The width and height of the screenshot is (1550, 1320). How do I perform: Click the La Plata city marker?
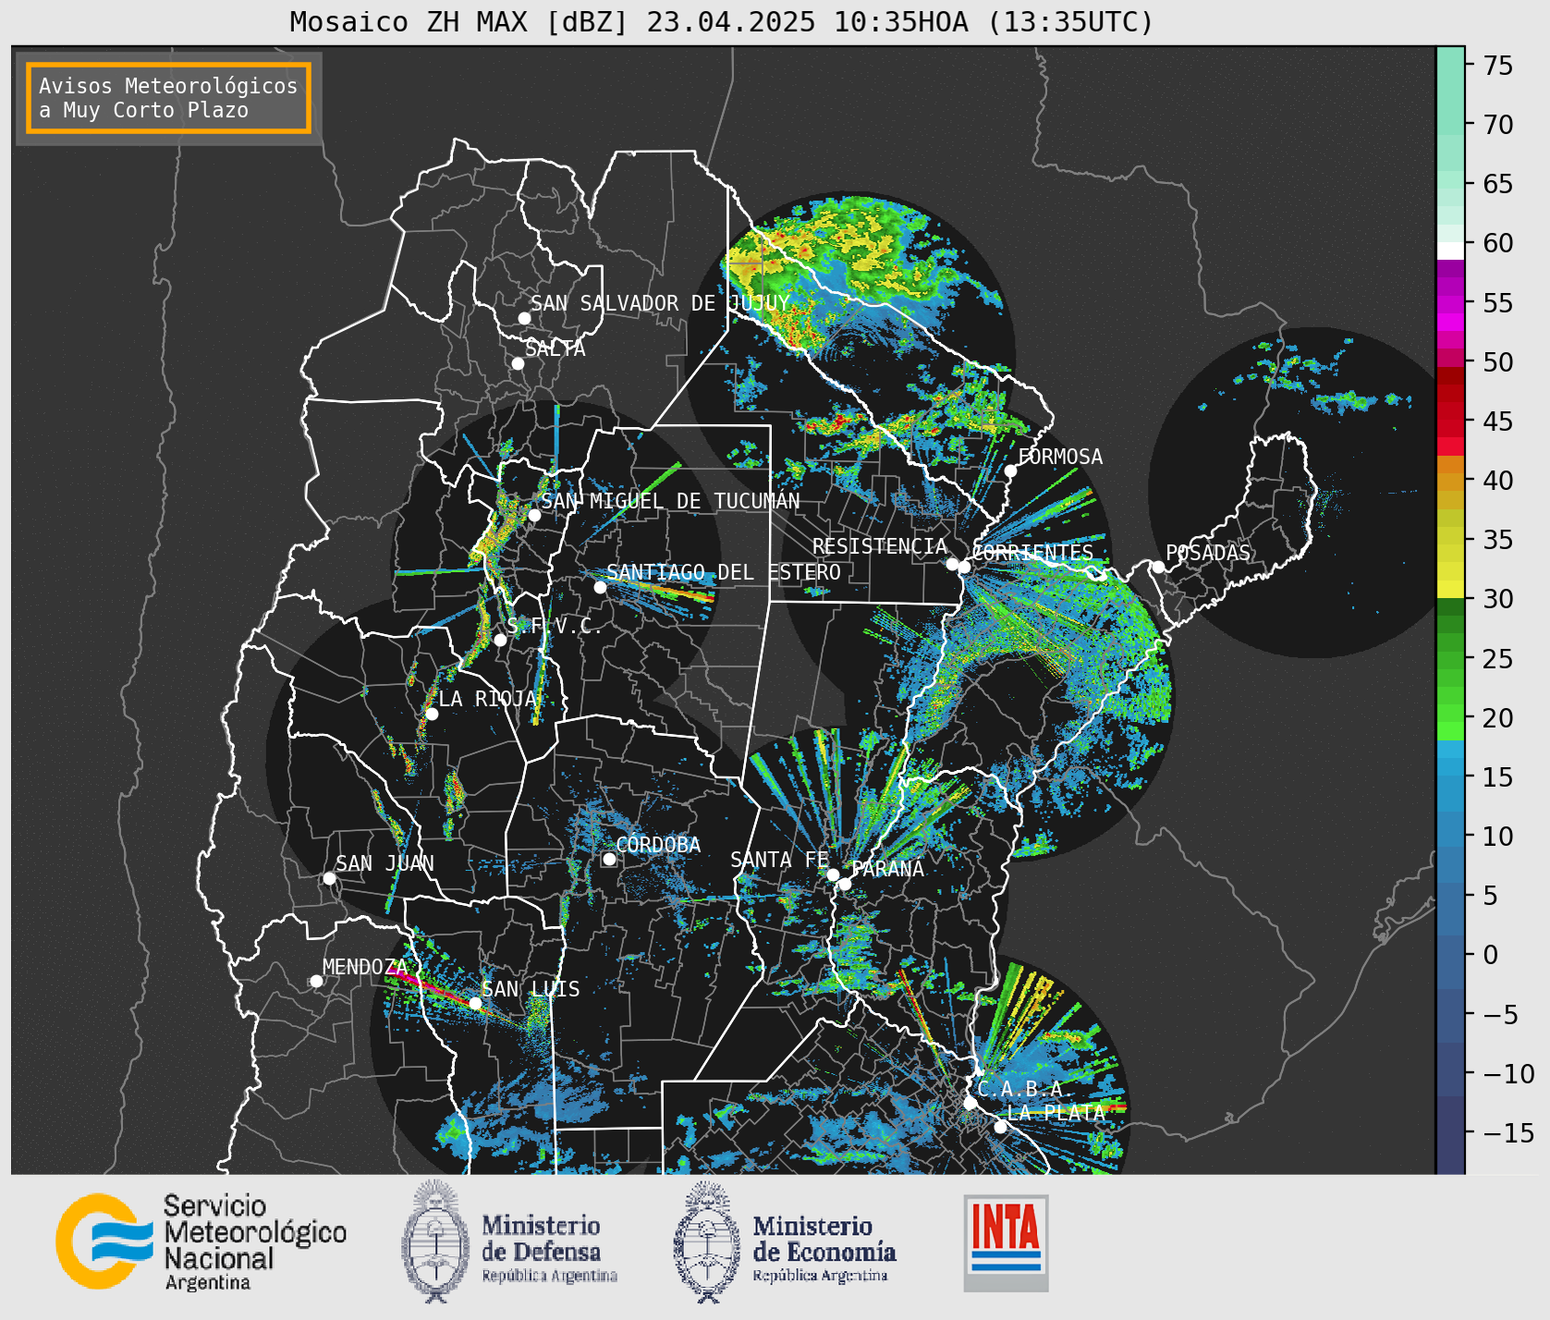[1000, 1127]
